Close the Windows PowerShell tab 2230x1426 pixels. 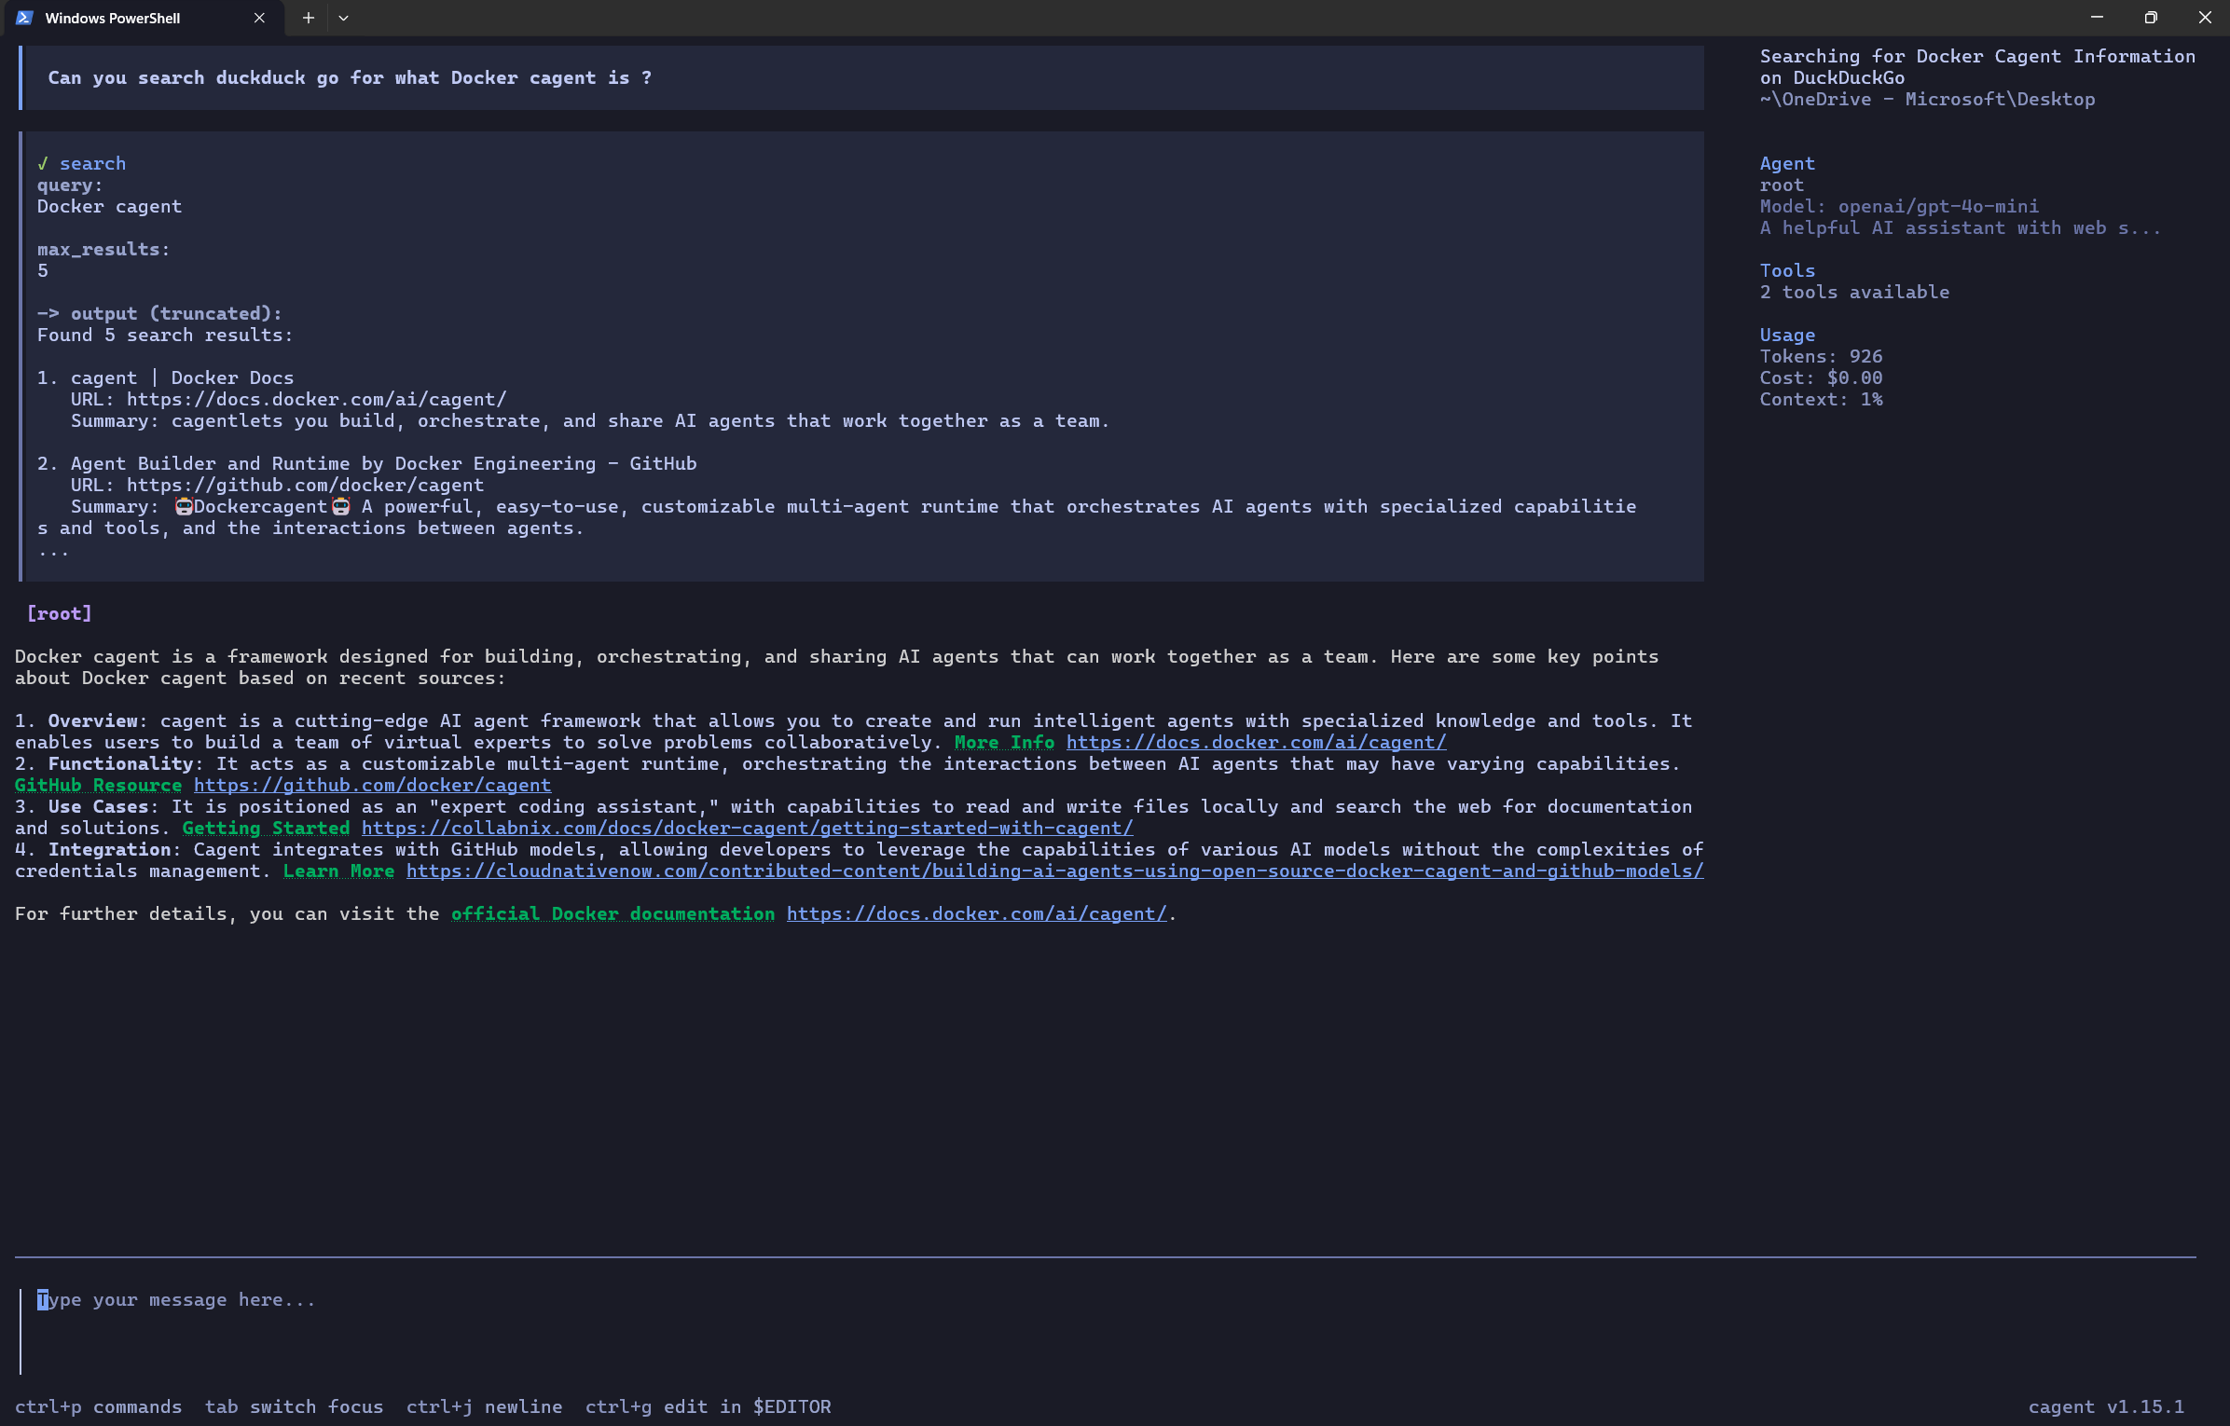[x=259, y=18]
